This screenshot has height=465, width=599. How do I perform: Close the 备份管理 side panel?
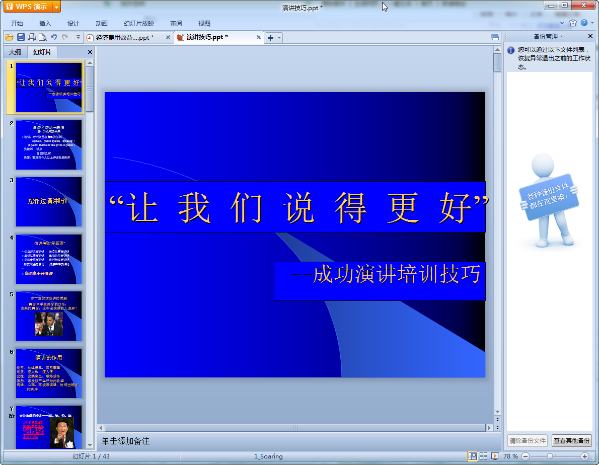tap(590, 36)
